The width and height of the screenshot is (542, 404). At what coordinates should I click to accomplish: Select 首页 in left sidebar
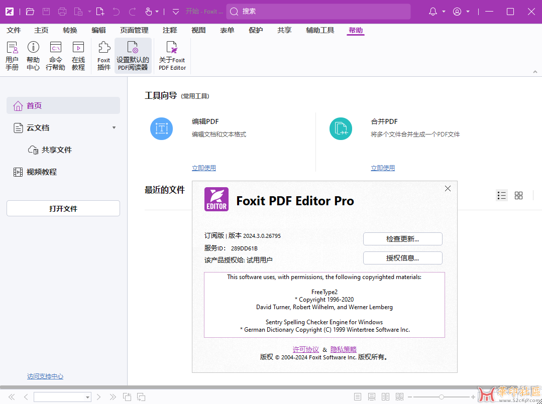tap(63, 106)
